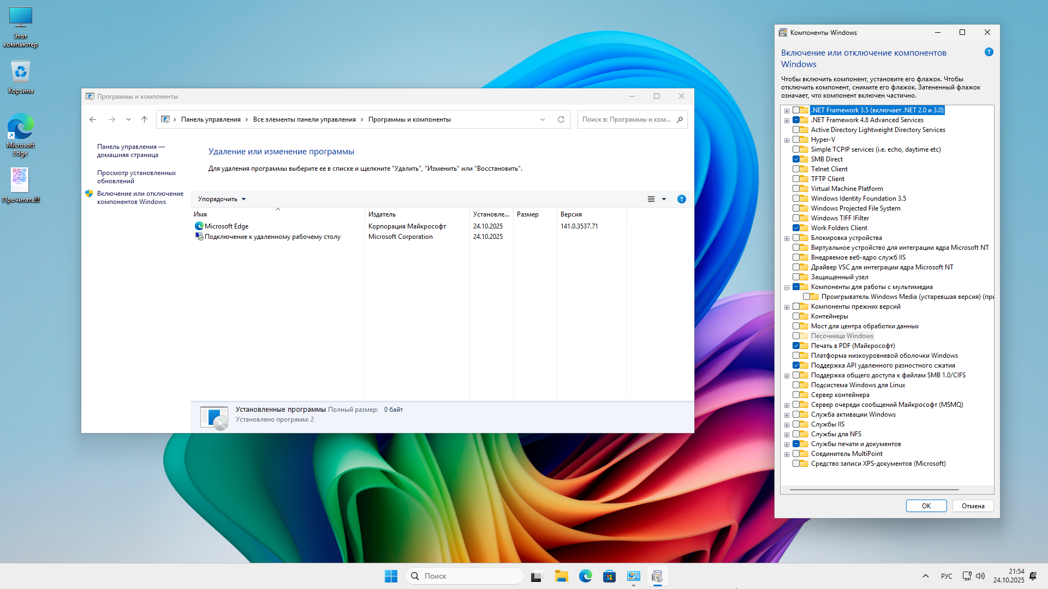Collapse the multimedia components node

[x=787, y=287]
